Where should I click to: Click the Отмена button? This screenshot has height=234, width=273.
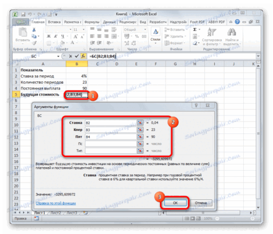(x=200, y=203)
